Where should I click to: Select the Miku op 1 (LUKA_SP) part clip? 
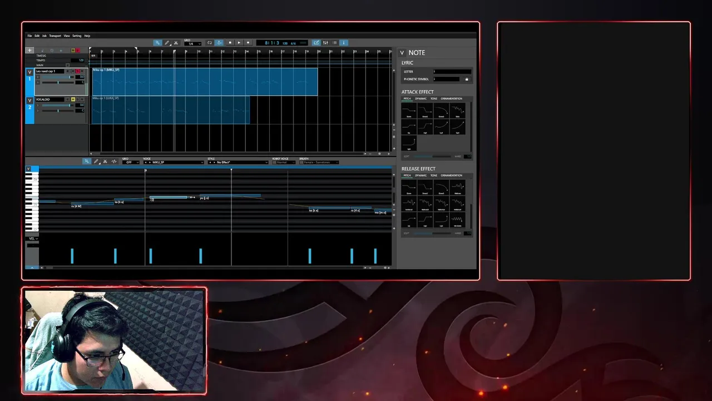(171, 110)
